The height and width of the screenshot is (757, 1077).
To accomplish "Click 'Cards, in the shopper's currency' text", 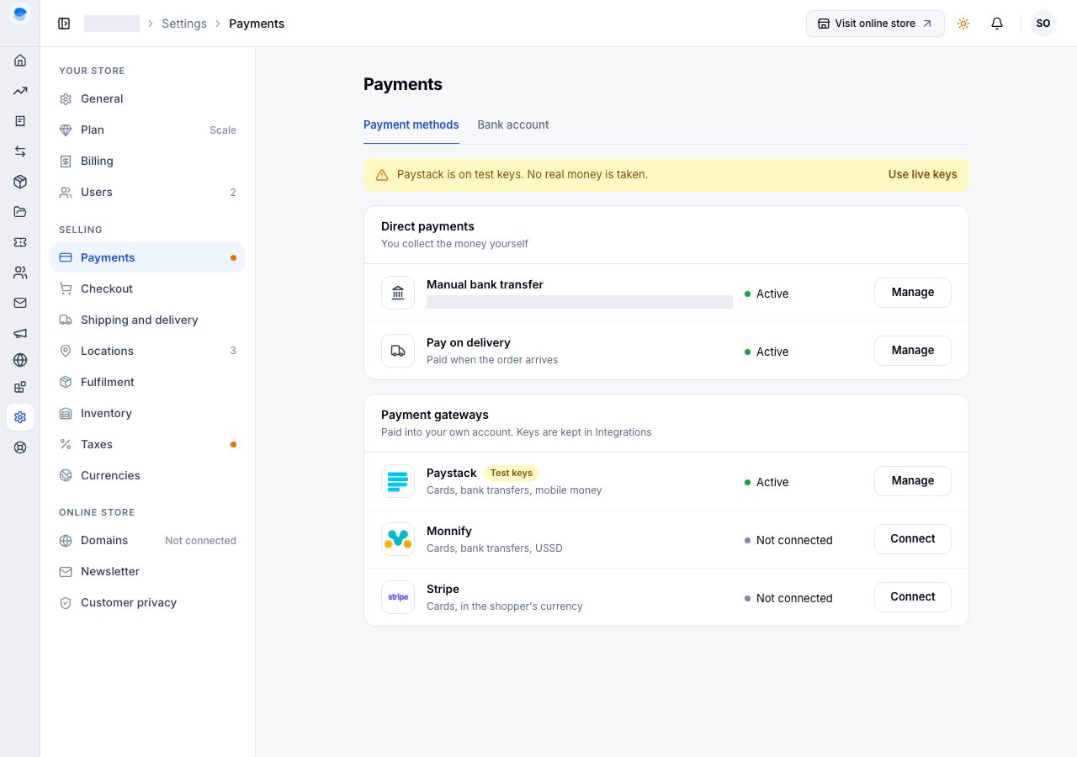I will (505, 606).
